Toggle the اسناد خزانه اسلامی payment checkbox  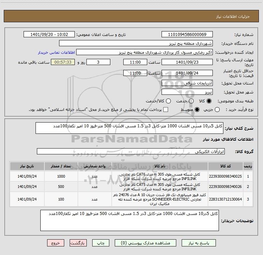click(166, 110)
